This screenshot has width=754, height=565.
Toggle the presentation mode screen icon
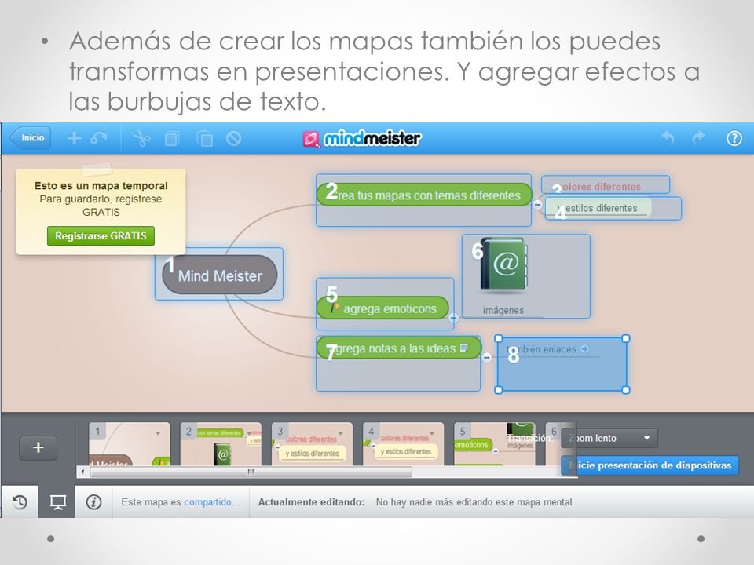[x=57, y=502]
